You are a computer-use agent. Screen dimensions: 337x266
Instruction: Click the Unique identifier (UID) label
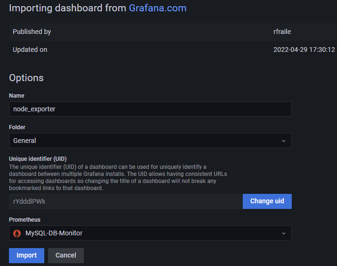pos(38,159)
